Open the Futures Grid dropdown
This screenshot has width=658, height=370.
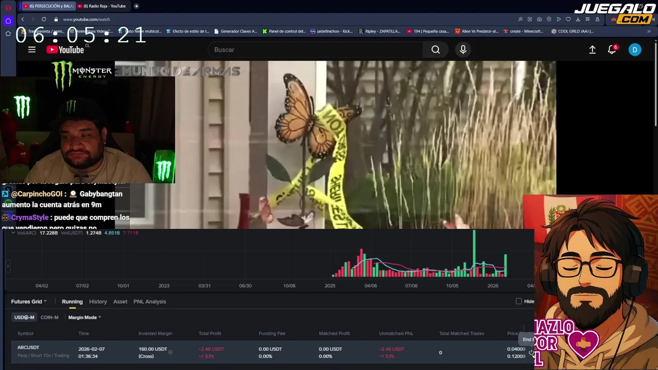(x=29, y=302)
